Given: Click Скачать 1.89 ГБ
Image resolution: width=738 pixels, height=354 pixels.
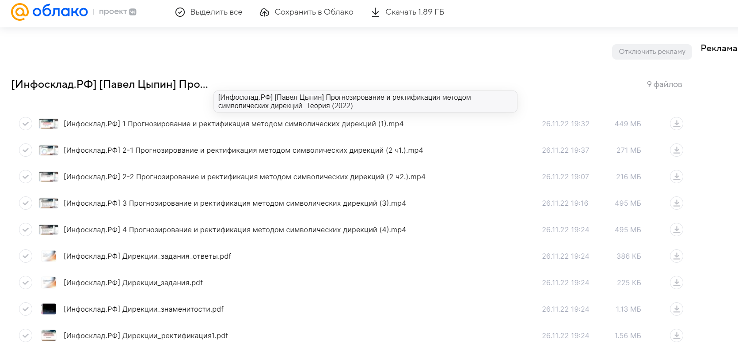Looking at the screenshot, I should point(407,12).
